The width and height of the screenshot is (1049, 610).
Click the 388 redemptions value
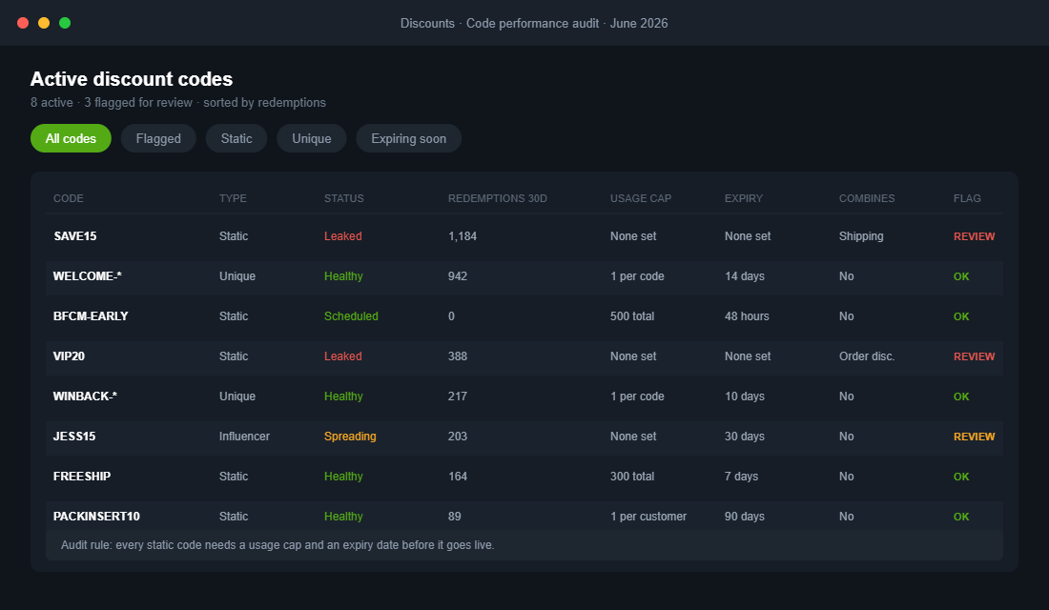coord(458,356)
